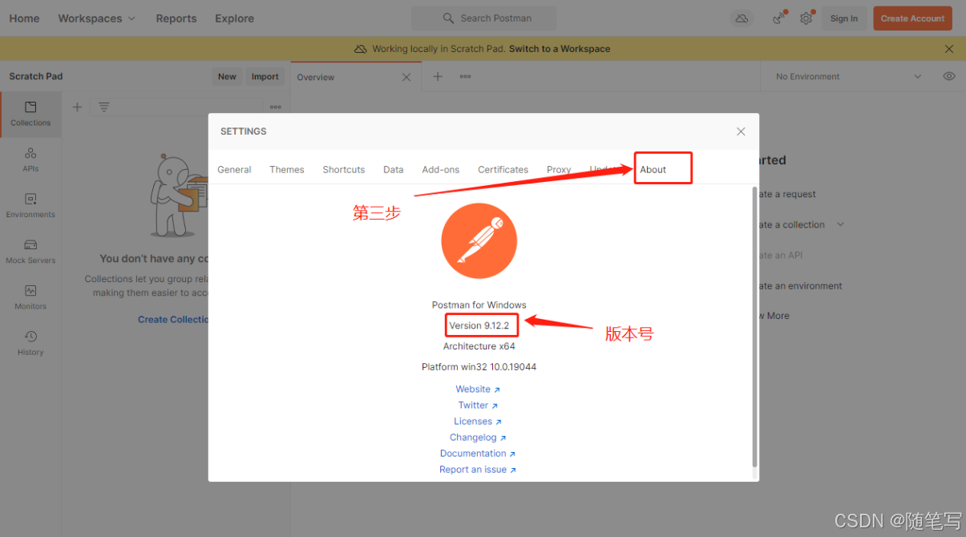Toggle the environment quick look eye icon
Viewport: 966px width, 537px height.
point(949,76)
